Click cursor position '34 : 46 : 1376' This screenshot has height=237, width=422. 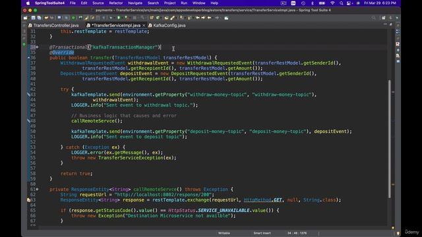[x=297, y=233]
